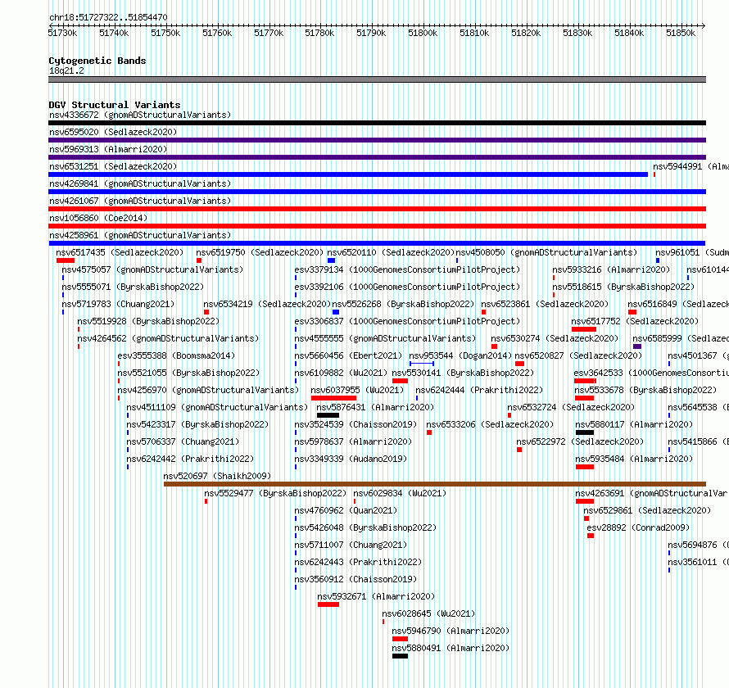Select the red nsv5932671 Almarri2020 bar
The image size is (729, 688).
[328, 604]
